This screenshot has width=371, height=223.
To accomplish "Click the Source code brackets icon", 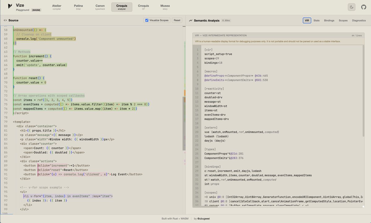I will (x=5, y=20).
